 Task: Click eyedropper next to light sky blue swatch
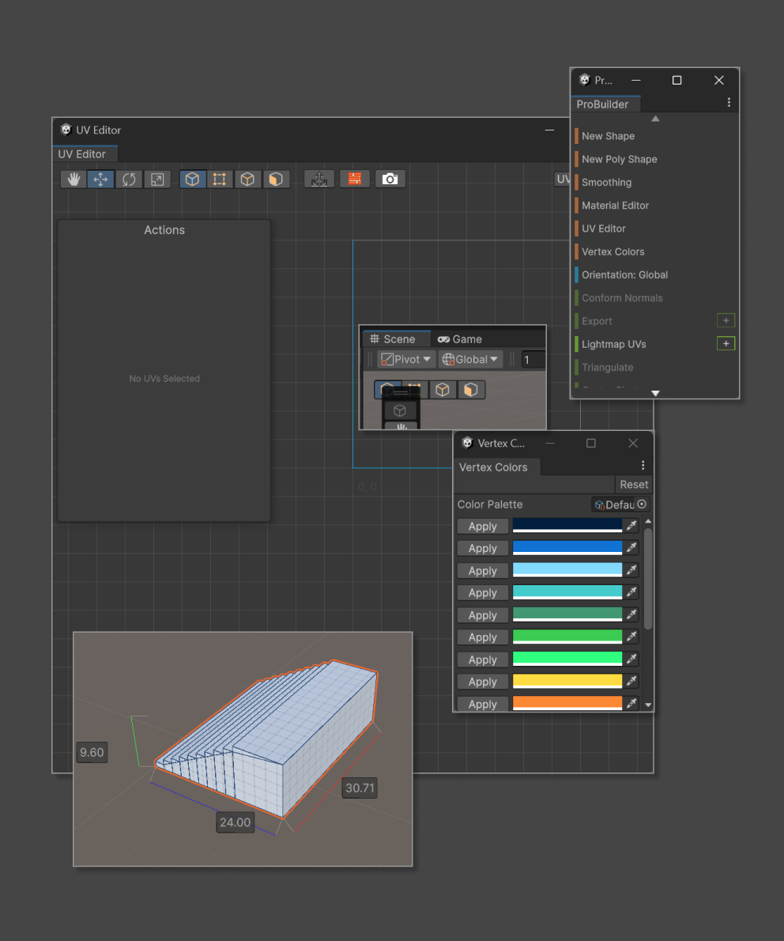coord(631,570)
